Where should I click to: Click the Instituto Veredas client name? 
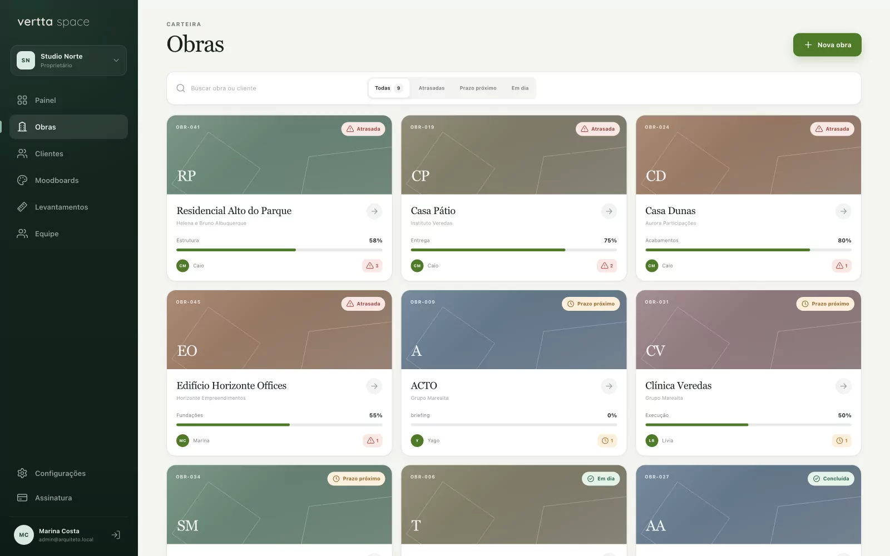(x=432, y=224)
